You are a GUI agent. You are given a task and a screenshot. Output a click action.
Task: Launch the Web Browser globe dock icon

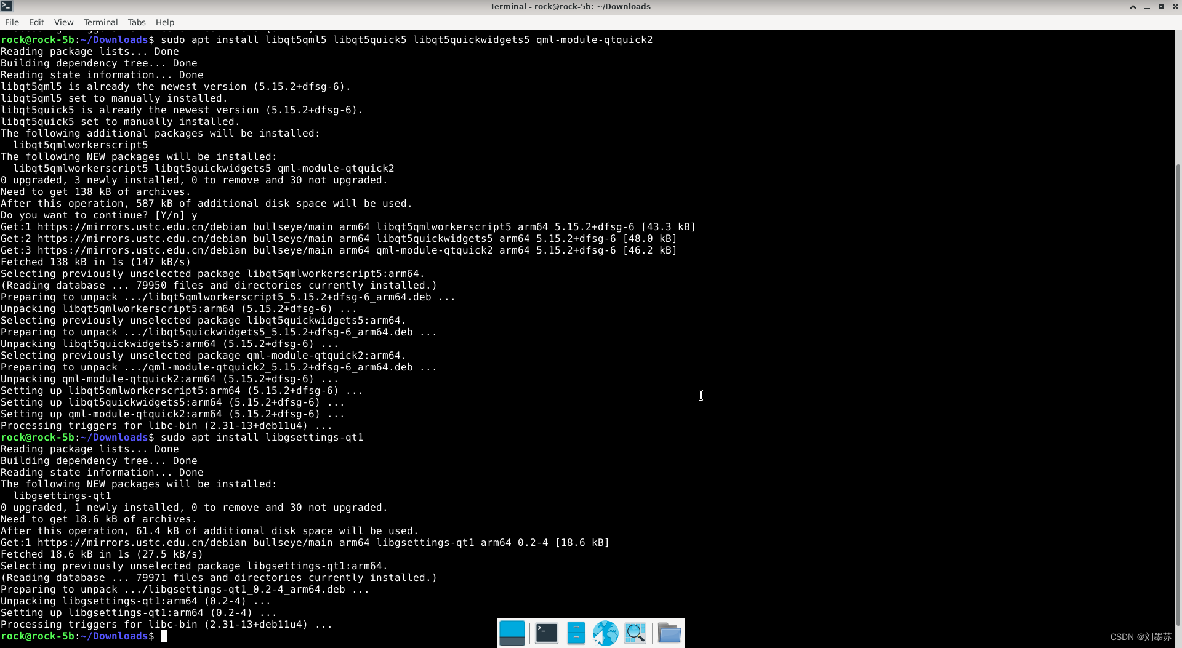[605, 633]
